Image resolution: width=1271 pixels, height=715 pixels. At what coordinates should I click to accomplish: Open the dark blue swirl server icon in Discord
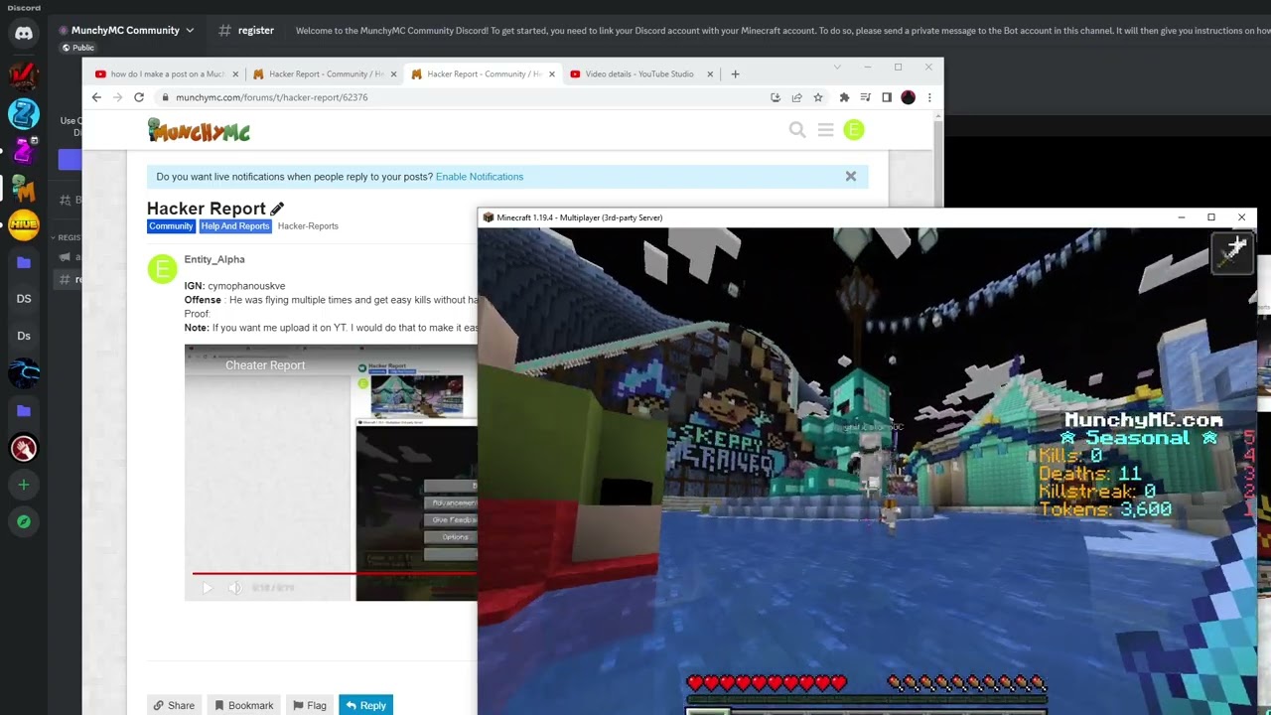24,373
